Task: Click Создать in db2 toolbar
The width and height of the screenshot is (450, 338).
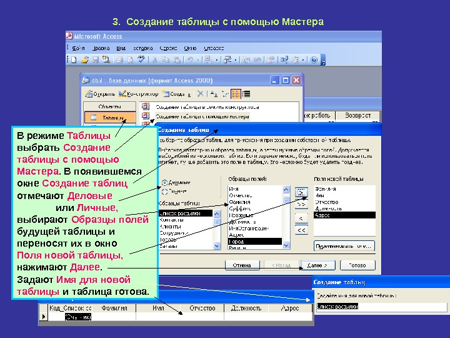Action: (176, 94)
